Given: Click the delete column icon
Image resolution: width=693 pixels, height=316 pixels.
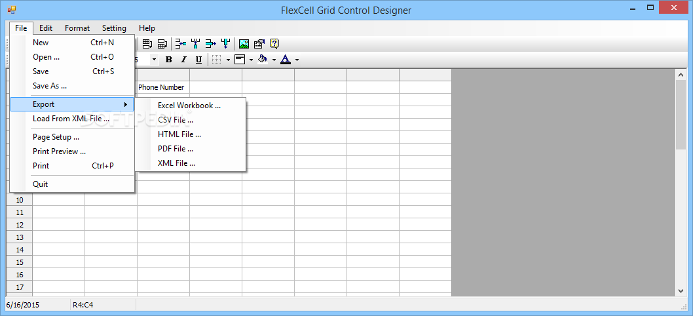Looking at the screenshot, I should coord(226,44).
